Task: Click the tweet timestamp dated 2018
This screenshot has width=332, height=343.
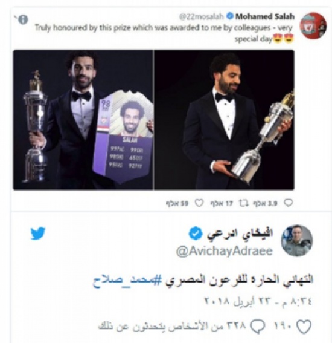Action: tap(258, 302)
